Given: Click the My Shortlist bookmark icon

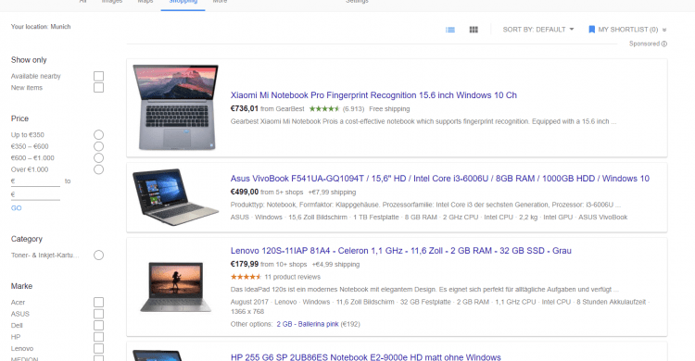Looking at the screenshot, I should click(x=591, y=30).
